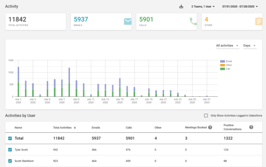Change the Days interval dropdown
The width and height of the screenshot is (266, 167).
coord(250,46)
